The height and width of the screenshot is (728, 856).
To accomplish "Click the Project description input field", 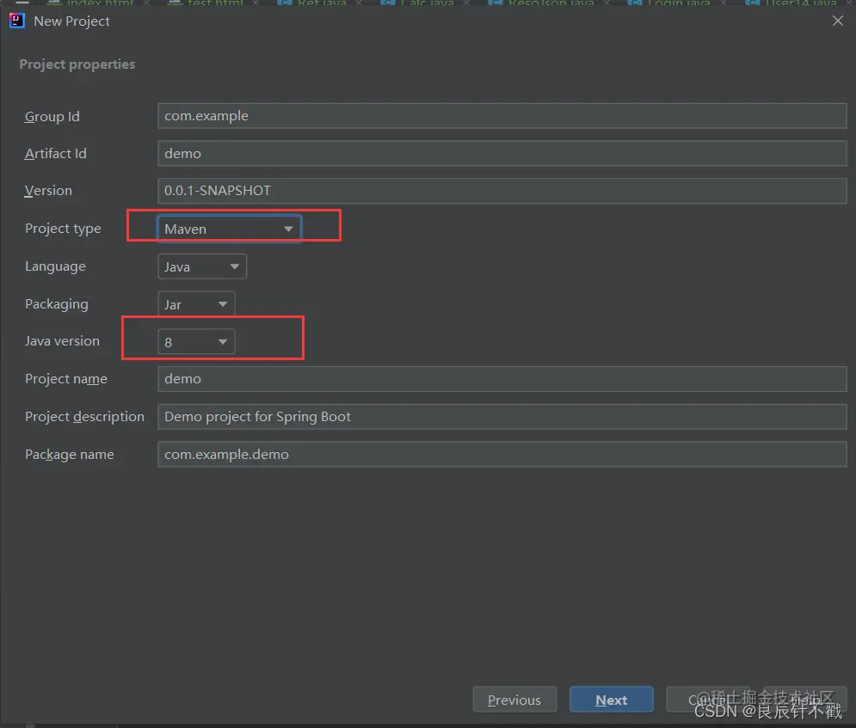I will click(502, 417).
